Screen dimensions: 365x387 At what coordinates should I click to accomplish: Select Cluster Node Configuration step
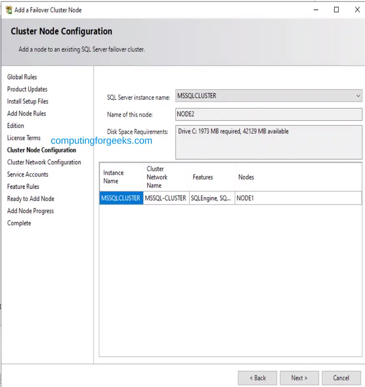point(42,150)
